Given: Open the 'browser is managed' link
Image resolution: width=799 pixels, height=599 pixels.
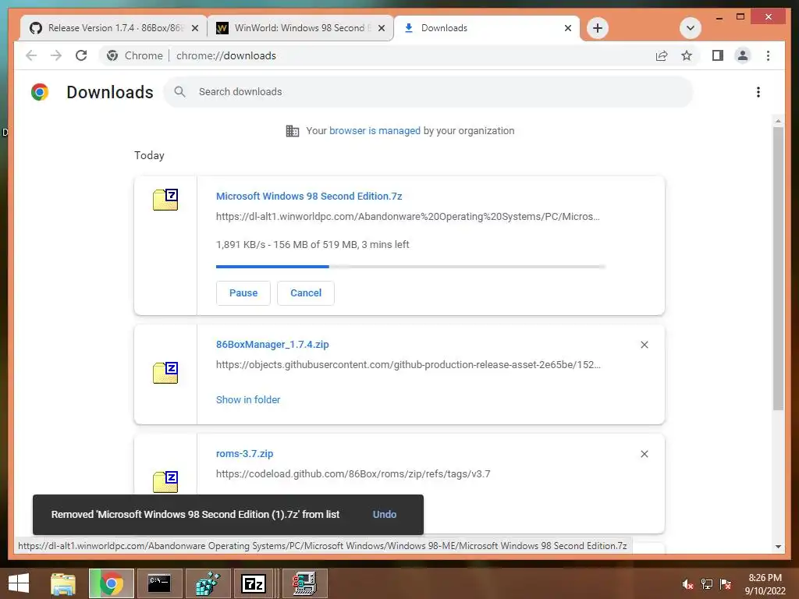Looking at the screenshot, I should [375, 130].
